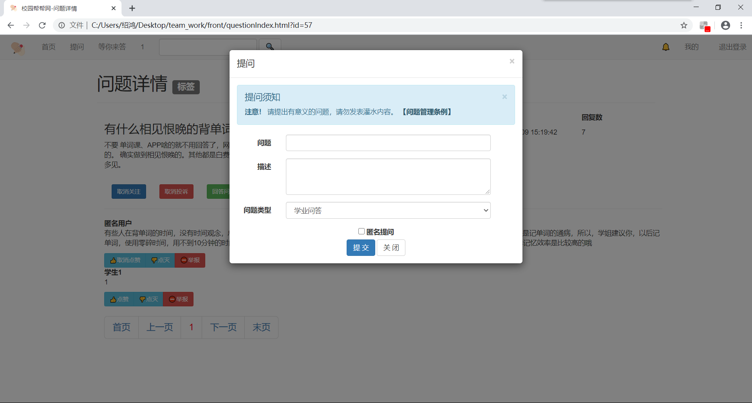Click the number 1 in the navbar

pyautogui.click(x=143, y=47)
